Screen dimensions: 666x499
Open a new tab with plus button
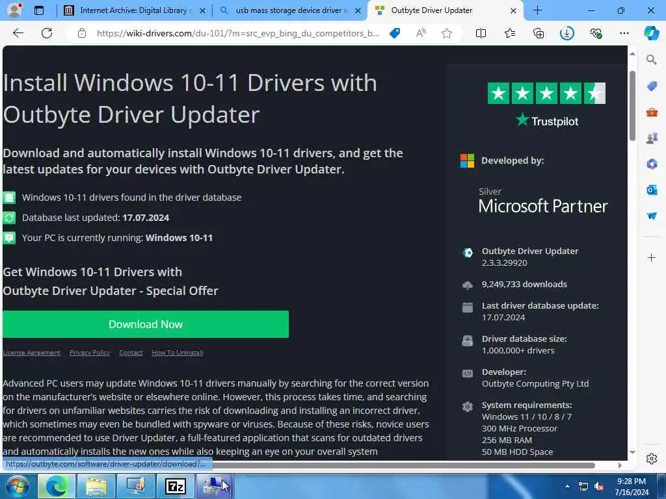pyautogui.click(x=537, y=10)
